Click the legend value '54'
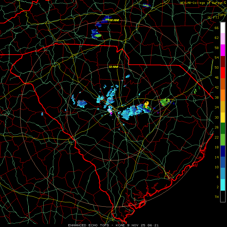The height and width of the screenshot is (227, 227). click(217, 58)
